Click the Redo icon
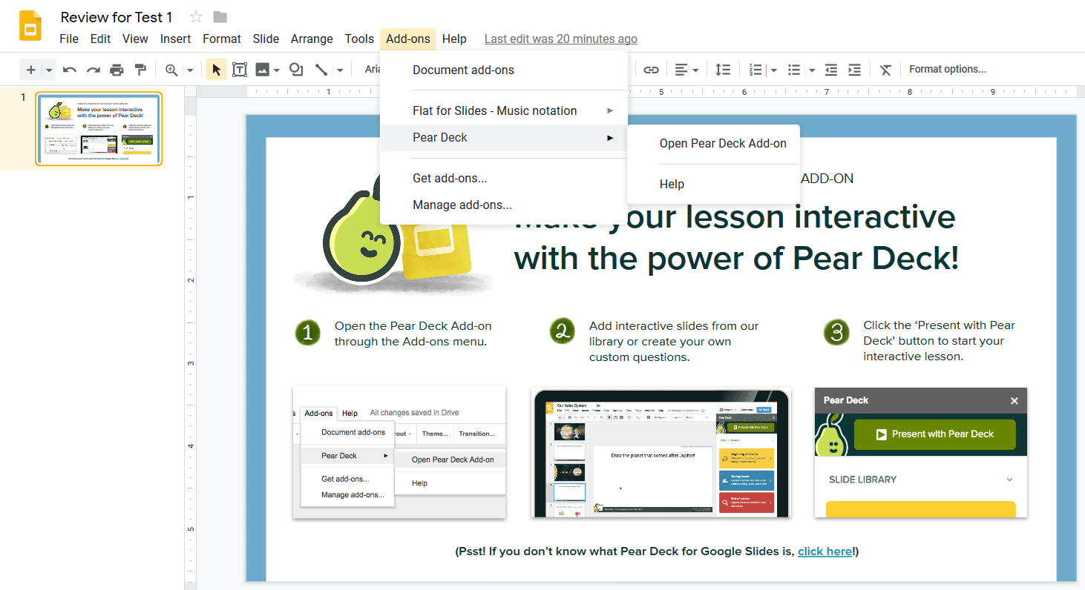 coord(92,69)
